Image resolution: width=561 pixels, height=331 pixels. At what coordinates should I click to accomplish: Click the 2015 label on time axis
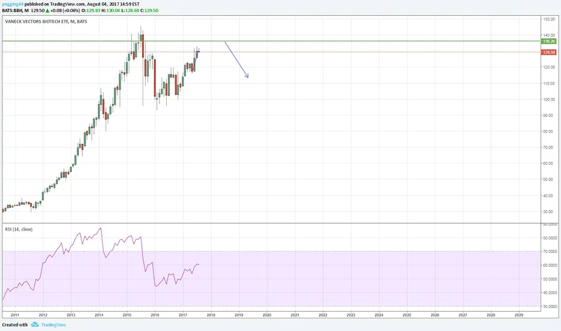point(127,315)
